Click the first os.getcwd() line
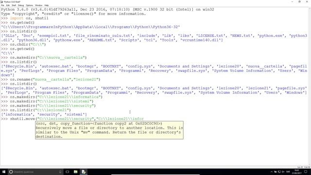The width and height of the screenshot is (311, 175). click(x=17, y=23)
